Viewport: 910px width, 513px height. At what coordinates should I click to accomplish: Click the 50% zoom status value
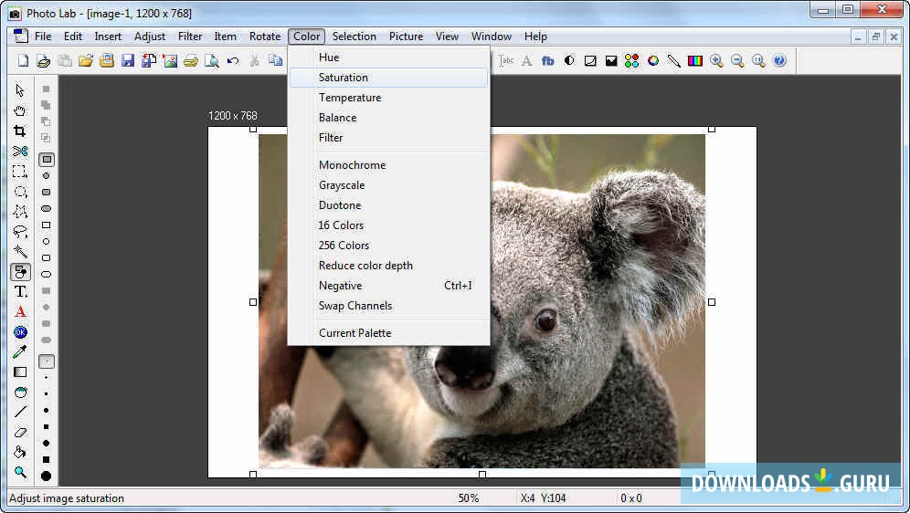[469, 497]
